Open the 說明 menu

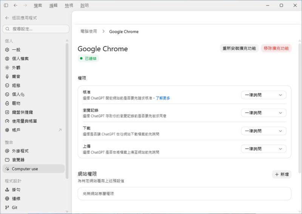84,6
